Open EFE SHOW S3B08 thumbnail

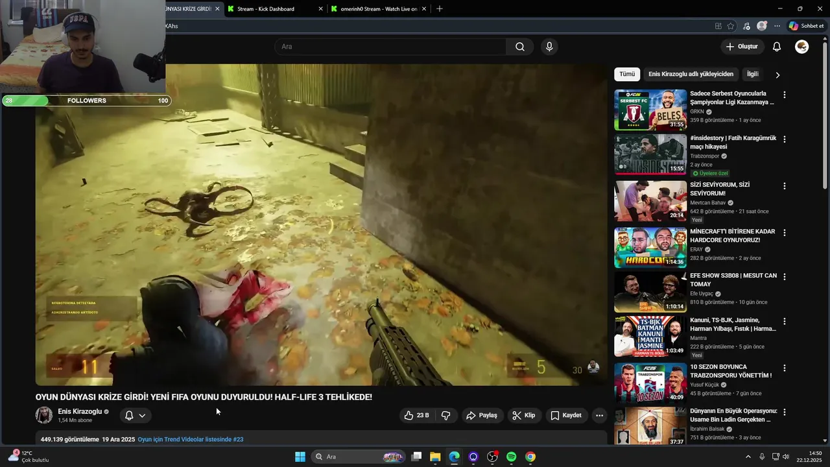point(650,292)
